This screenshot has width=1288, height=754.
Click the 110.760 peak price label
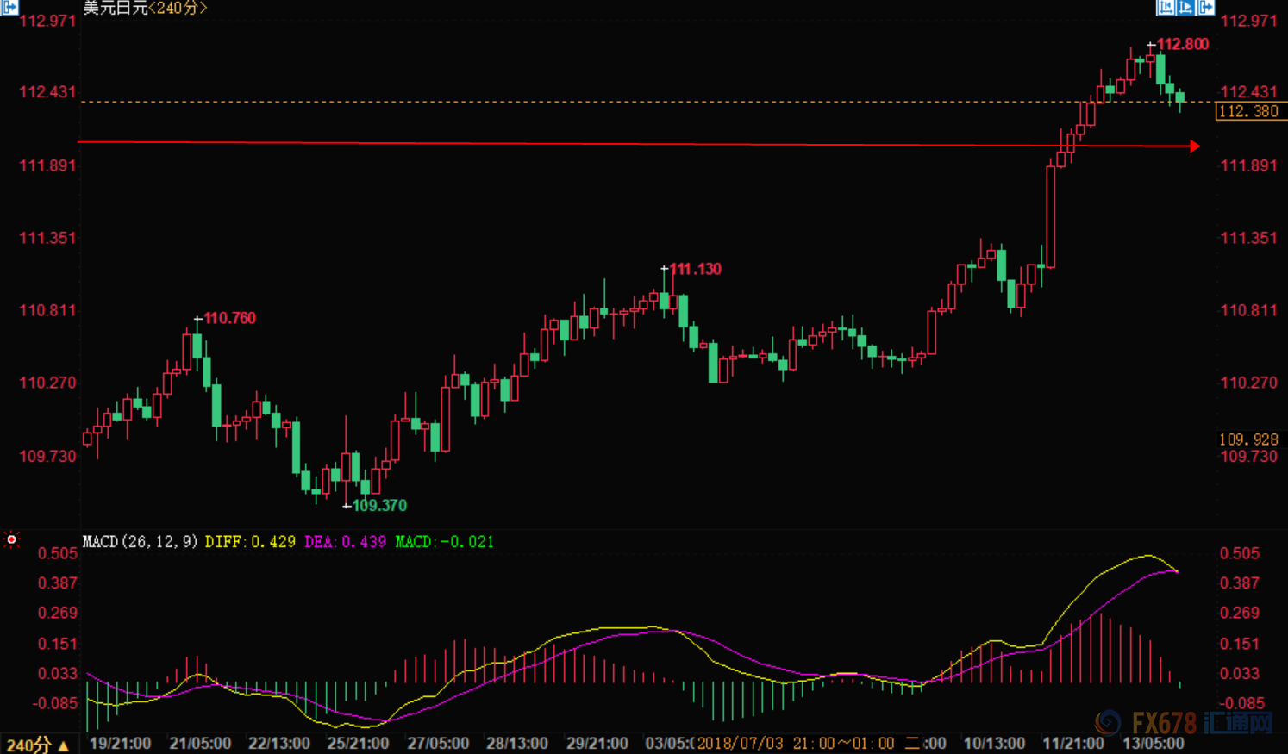[x=229, y=318]
